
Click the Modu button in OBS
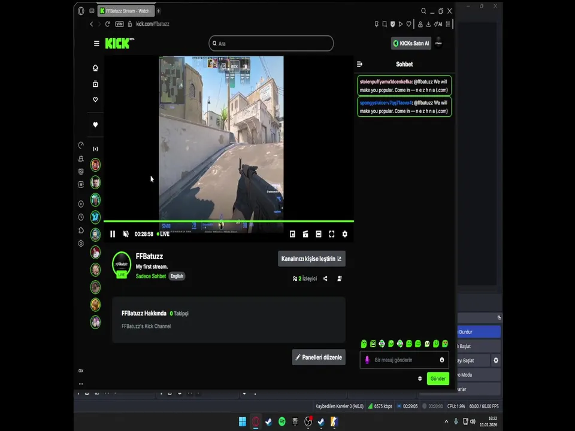click(x=479, y=375)
